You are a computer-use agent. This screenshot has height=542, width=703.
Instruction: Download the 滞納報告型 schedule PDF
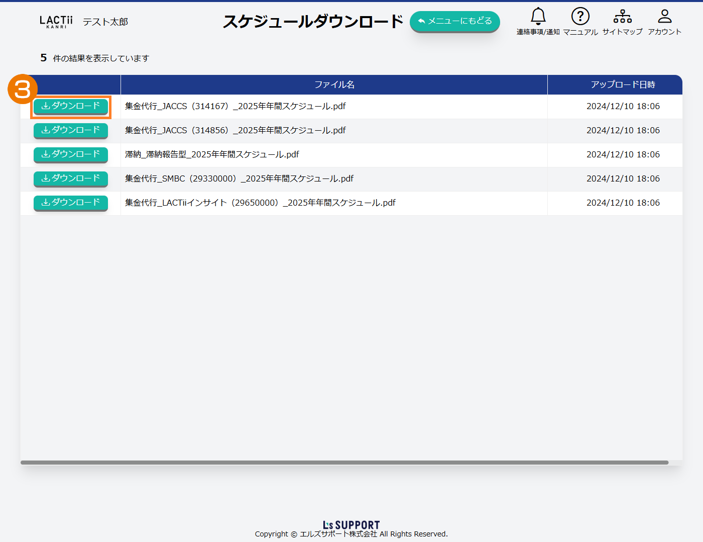click(71, 154)
